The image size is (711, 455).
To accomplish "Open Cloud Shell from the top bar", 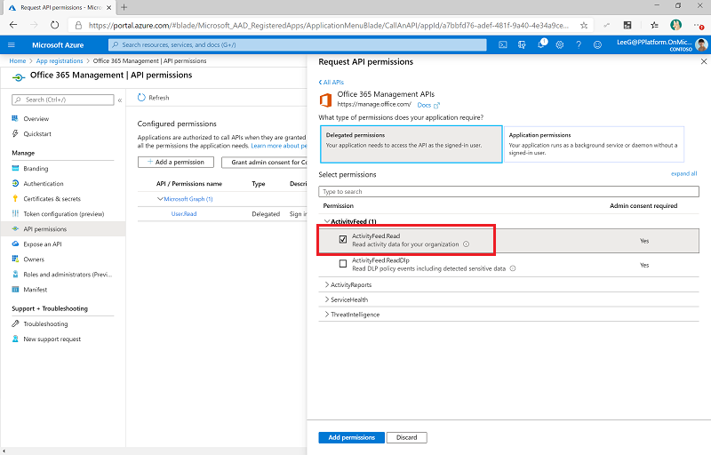I will (503, 44).
